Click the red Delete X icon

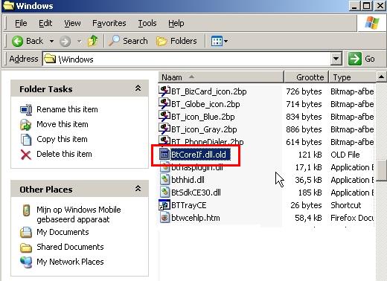26,155
